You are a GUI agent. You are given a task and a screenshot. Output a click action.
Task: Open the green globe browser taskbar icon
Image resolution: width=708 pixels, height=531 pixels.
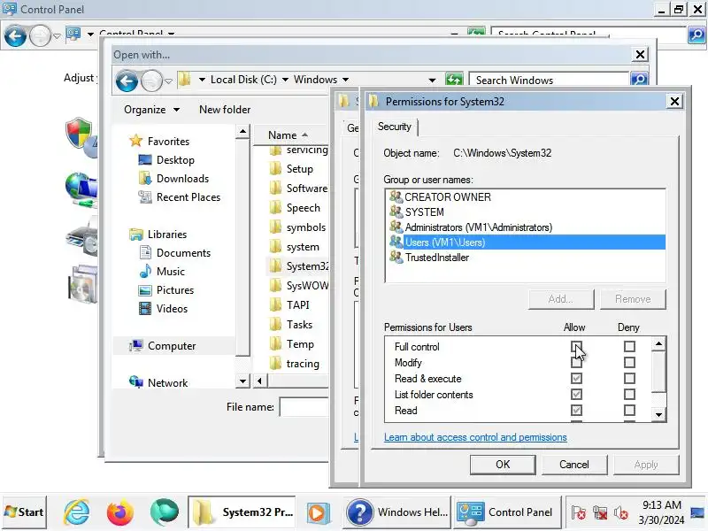(164, 512)
